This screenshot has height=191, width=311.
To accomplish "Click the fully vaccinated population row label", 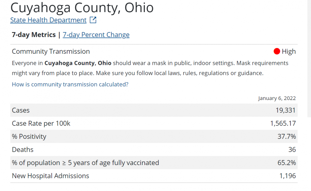I will 85,163.
